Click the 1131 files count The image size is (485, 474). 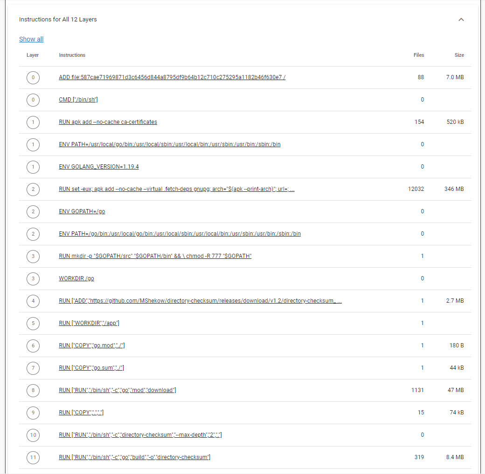tap(417, 390)
